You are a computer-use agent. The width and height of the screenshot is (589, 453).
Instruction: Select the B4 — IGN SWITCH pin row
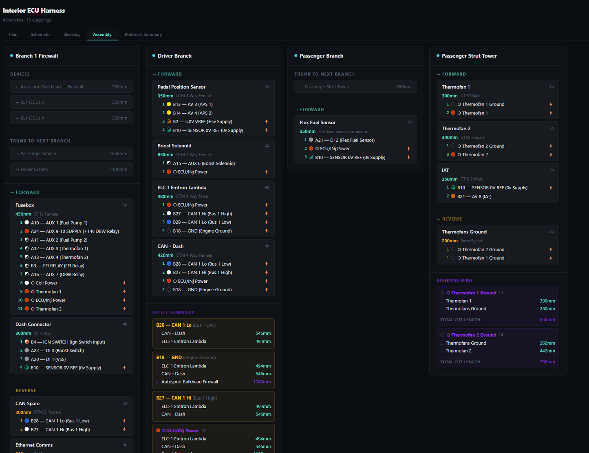point(71,342)
